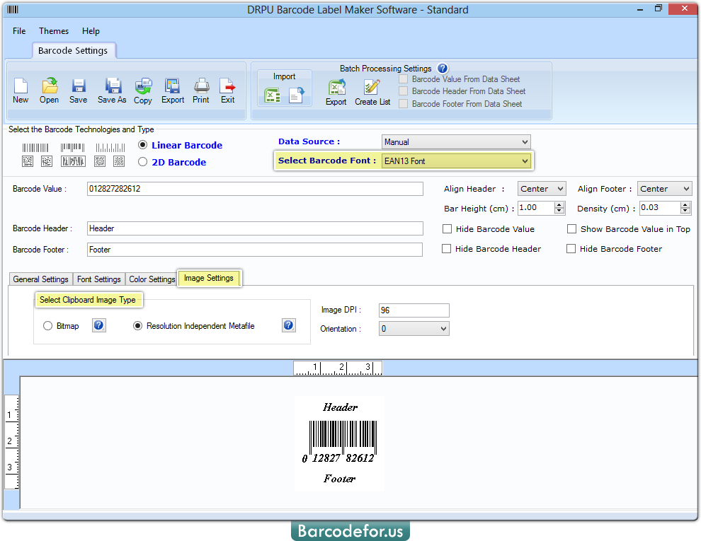Open the Data Source dropdown
This screenshot has height=541, width=701.
point(456,142)
